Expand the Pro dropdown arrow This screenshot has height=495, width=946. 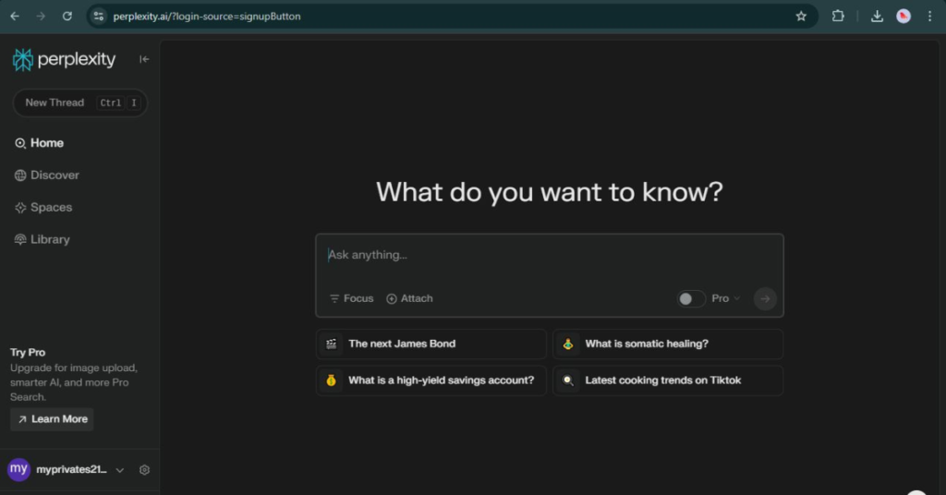(x=736, y=298)
